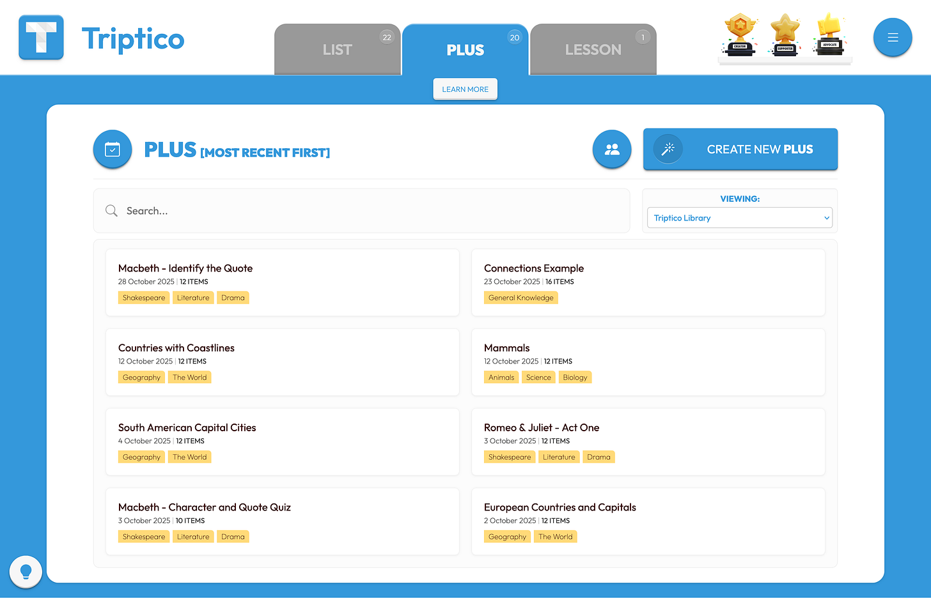Viewport: 931px width, 598px height.
Task: Click the VIEWING: label
Action: click(740, 199)
